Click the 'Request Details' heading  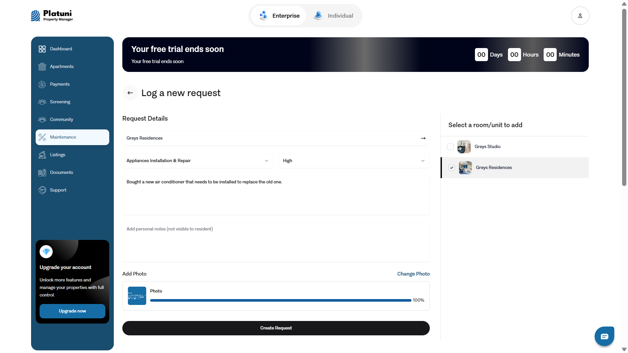click(x=145, y=119)
